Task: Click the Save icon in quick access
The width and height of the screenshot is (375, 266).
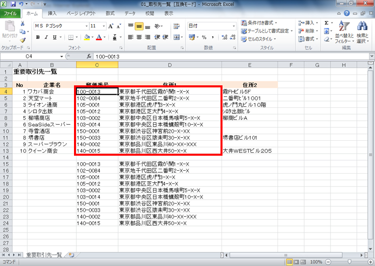Action: 13,4
